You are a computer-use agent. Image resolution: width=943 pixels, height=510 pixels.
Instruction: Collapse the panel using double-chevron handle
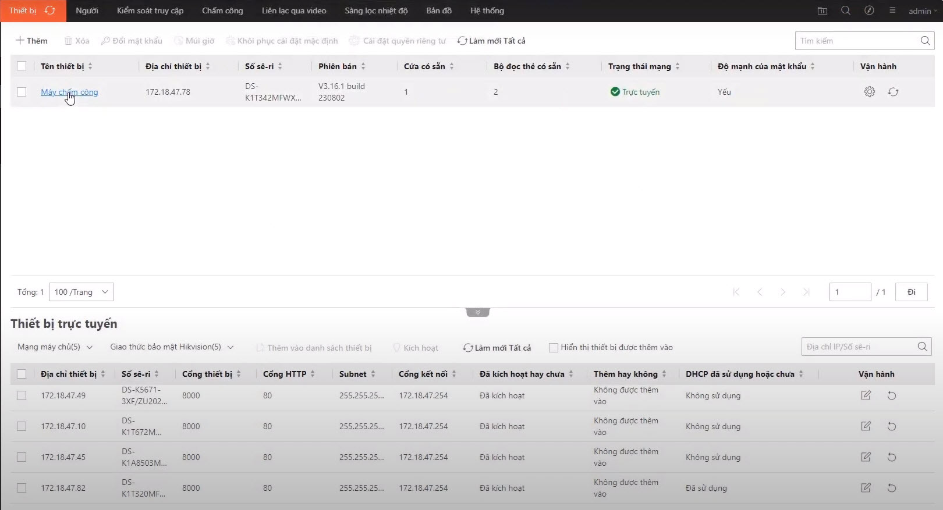tap(477, 312)
